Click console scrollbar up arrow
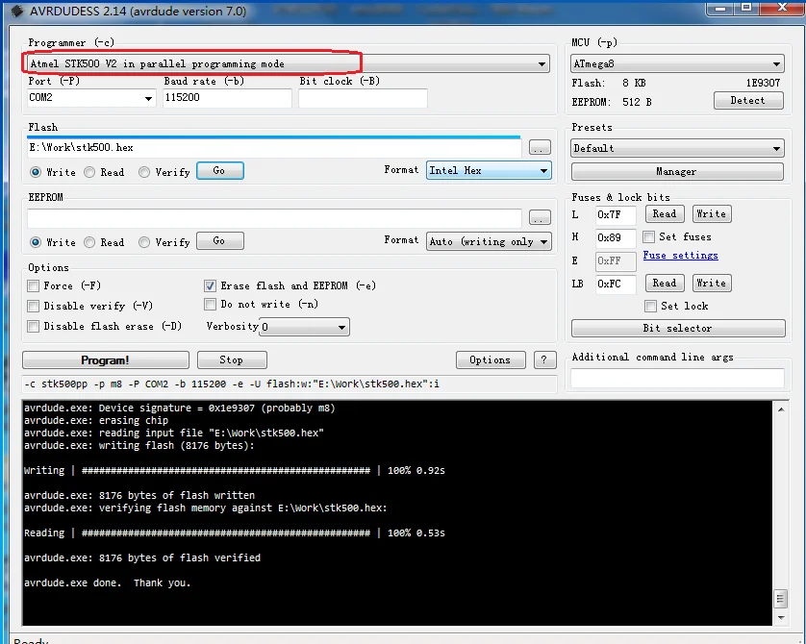 pos(781,409)
